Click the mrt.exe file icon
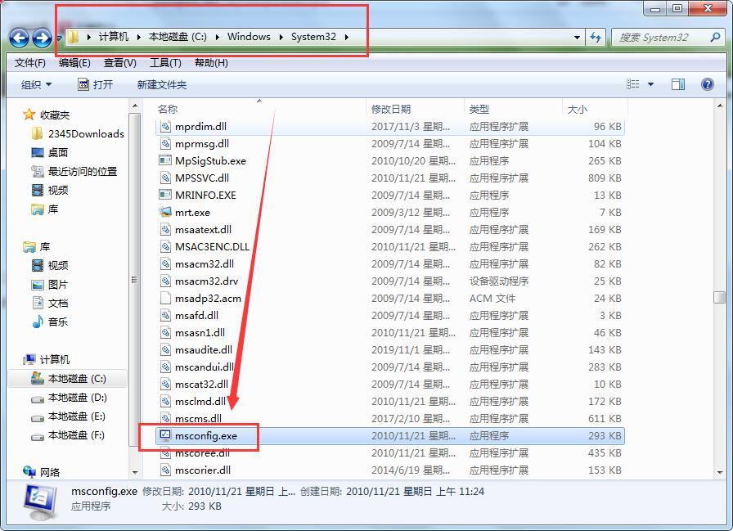 pyautogui.click(x=165, y=212)
